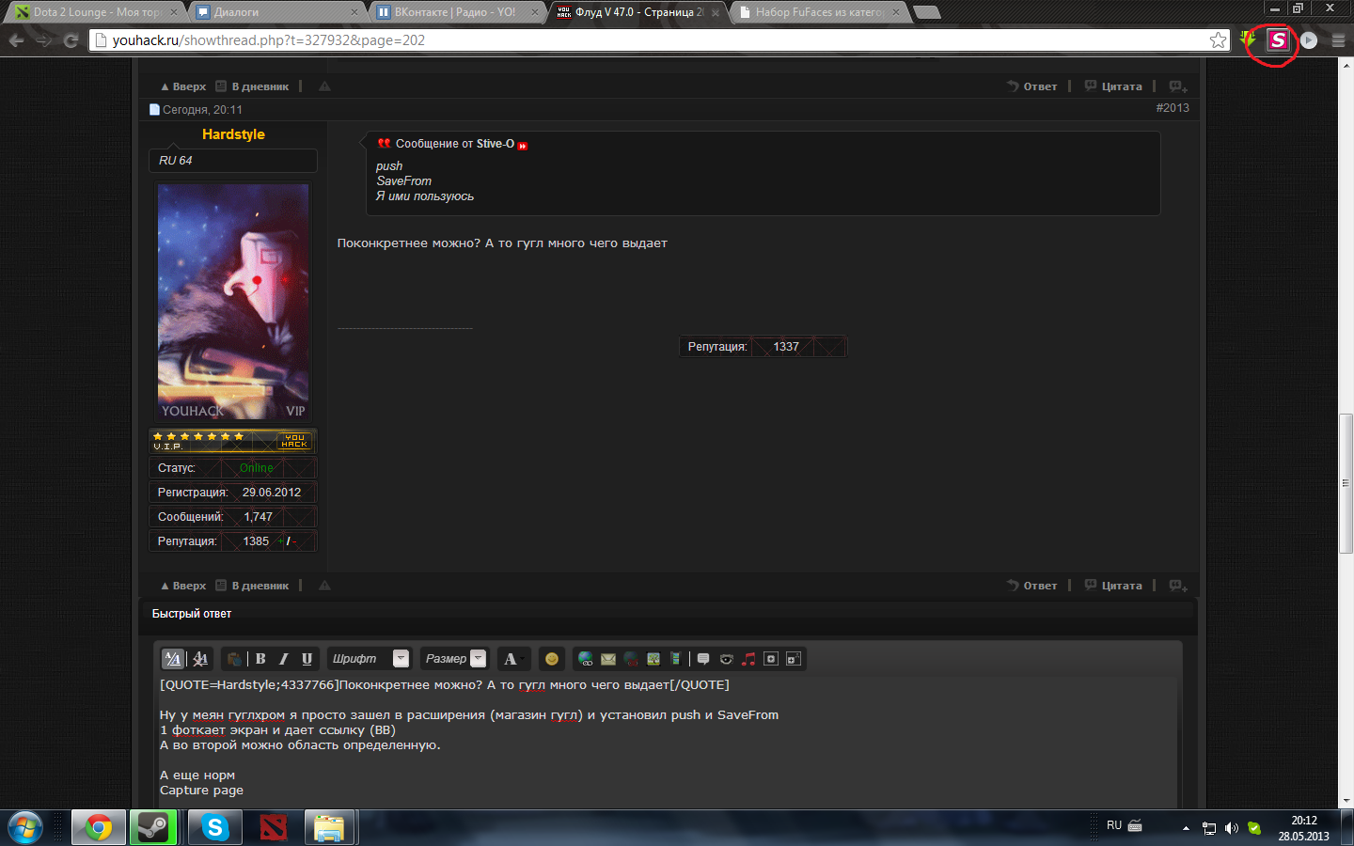
Task: Toggle multi-quote icon in the bar above post #2013
Action: pos(1178,86)
